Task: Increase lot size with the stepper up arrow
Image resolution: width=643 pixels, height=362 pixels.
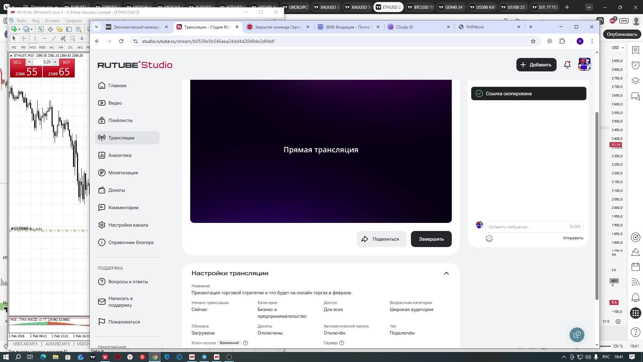Action: [x=55, y=62]
